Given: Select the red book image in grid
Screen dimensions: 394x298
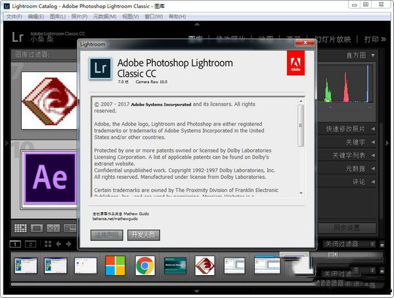Looking at the screenshot, I should (x=49, y=100).
